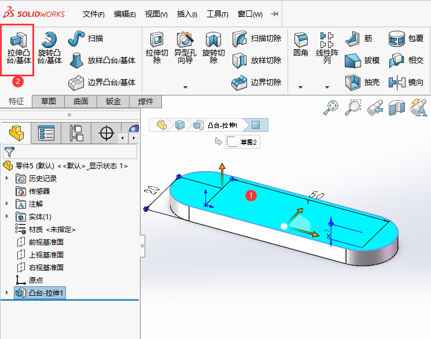Click the Zoom to Area magnifier icon
Viewport: 431px width, 339px height.
(353, 108)
